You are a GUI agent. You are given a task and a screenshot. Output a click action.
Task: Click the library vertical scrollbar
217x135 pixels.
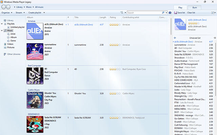point(171,26)
